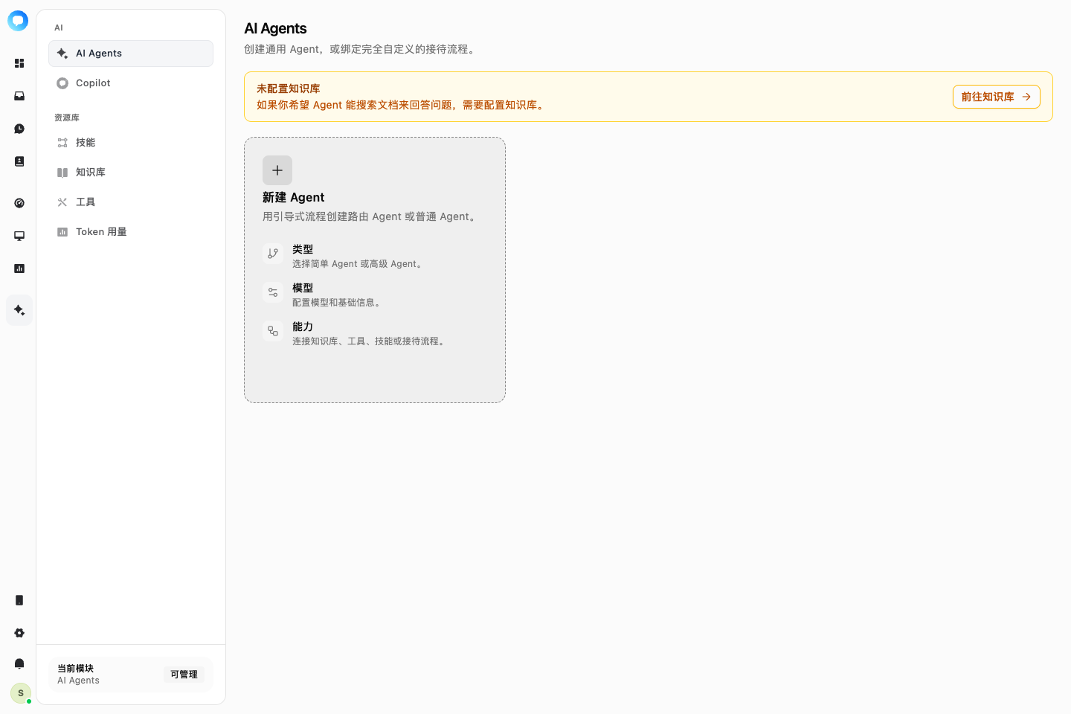Open the bar chart reports icon in left rail
The height and width of the screenshot is (714, 1071).
click(x=19, y=268)
